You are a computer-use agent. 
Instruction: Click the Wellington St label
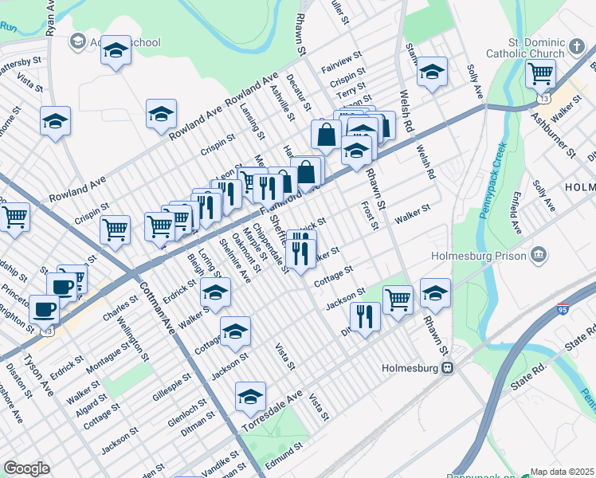tap(132, 338)
